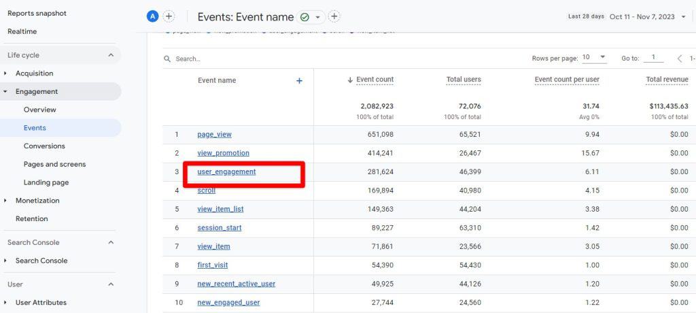This screenshot has height=313, width=696.
Task: Collapse the User section chevron
Action: [111, 284]
